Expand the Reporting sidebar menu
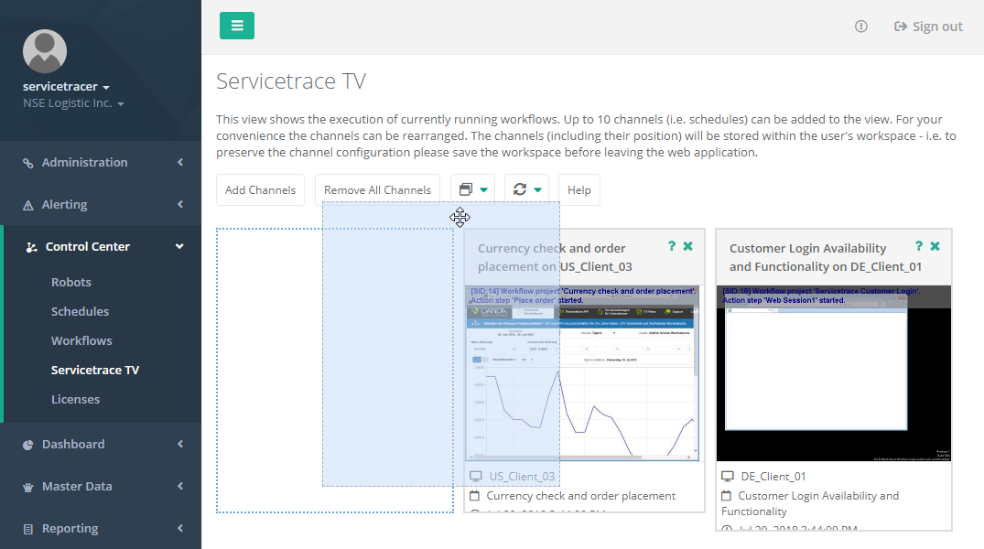The width and height of the screenshot is (984, 549). [x=101, y=528]
